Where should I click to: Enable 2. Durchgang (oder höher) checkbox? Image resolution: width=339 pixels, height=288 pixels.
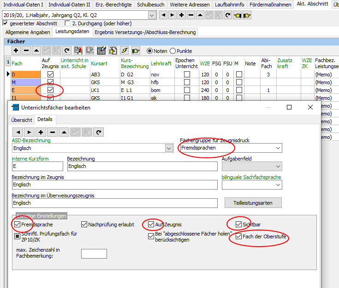[x=67, y=23]
